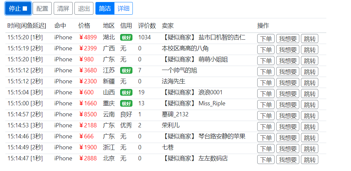Click 我想要 for seller 琴台路安静的苹果

point(288,137)
